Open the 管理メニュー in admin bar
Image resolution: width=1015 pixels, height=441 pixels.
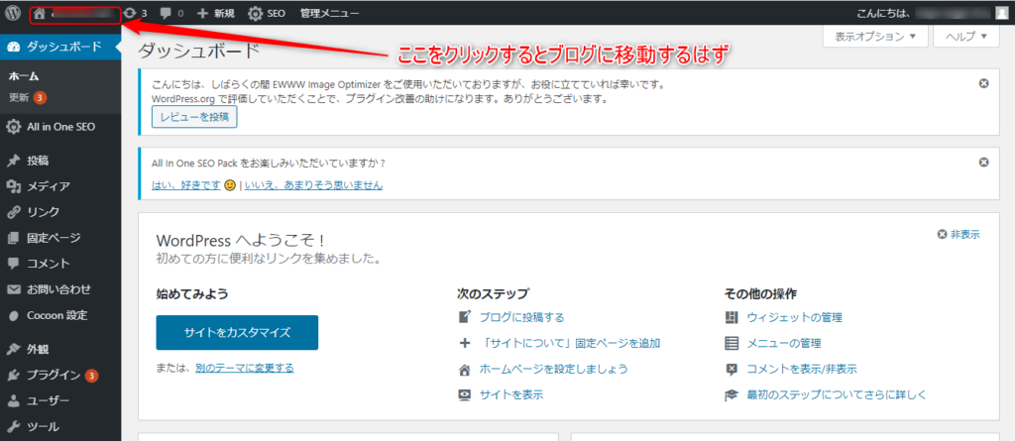click(x=330, y=15)
